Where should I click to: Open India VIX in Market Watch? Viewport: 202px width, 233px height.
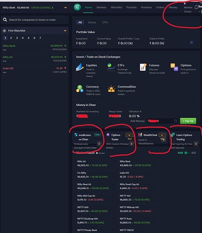click(138, 175)
